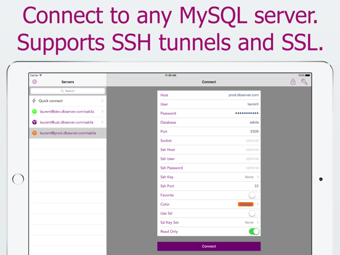Edit Database field sakila

209,123
